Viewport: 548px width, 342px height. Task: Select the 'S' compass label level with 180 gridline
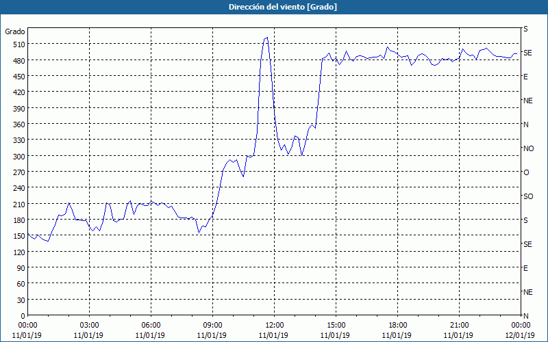point(525,220)
